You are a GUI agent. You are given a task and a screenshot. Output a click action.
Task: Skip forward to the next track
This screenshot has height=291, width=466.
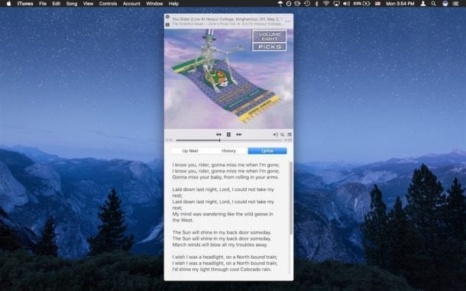(x=238, y=134)
